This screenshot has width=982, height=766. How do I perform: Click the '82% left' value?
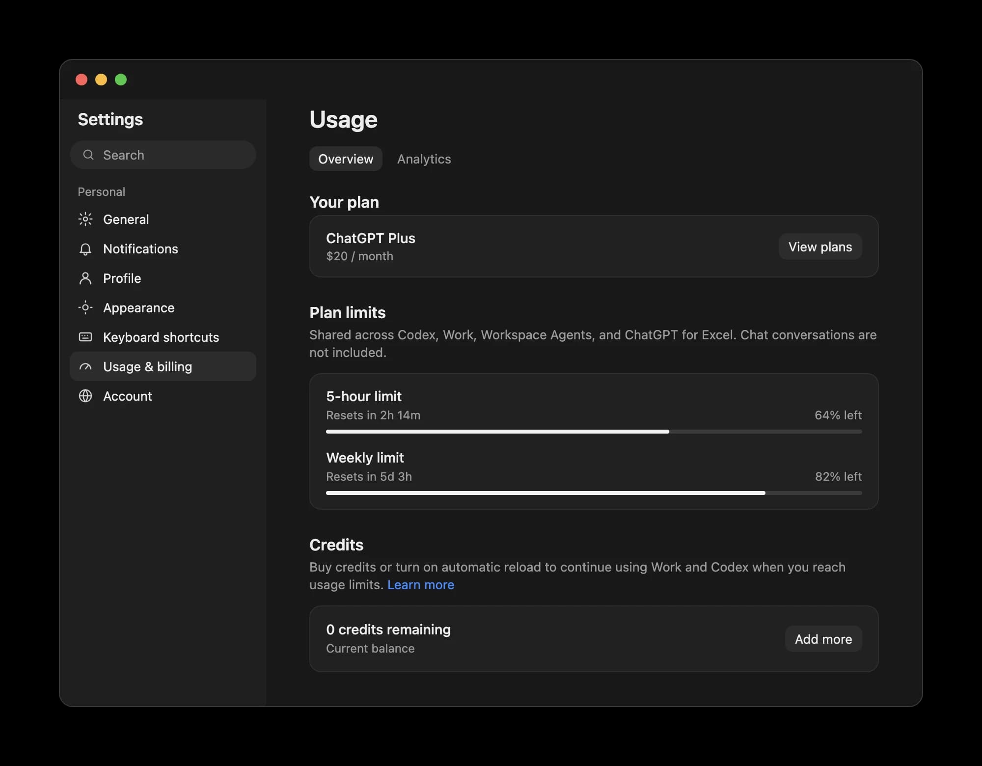pos(838,477)
